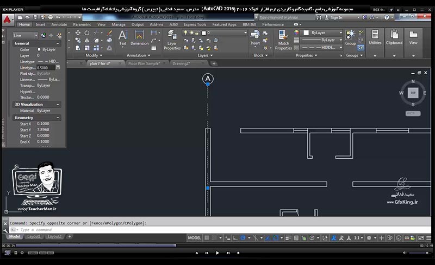The width and height of the screenshot is (435, 265).
Task: Toggle Polar Tracking in status bar
Action: point(243,238)
